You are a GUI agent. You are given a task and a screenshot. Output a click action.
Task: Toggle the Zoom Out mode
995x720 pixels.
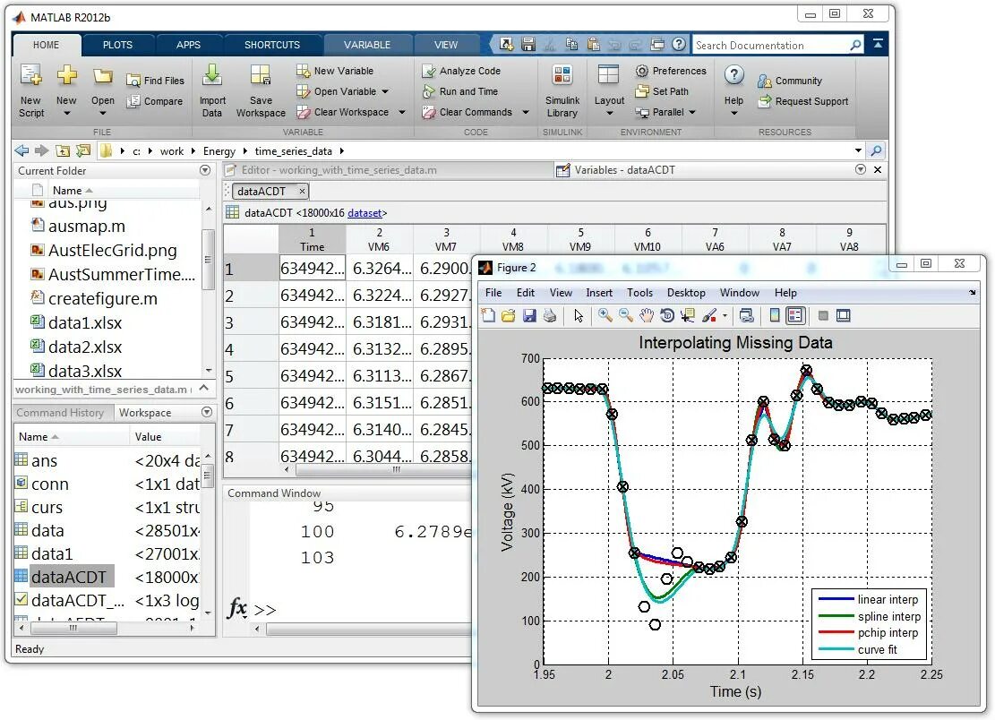pyautogui.click(x=624, y=315)
